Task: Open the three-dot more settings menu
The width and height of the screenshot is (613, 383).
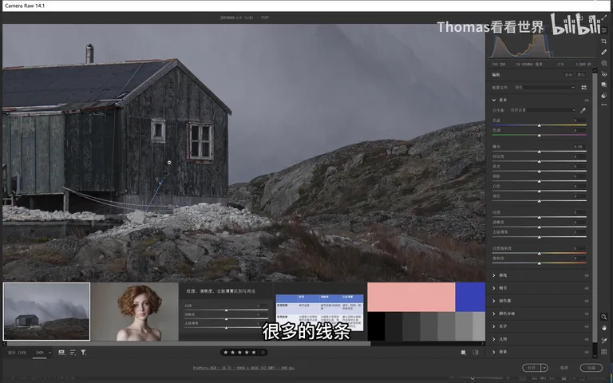Action: (604, 105)
